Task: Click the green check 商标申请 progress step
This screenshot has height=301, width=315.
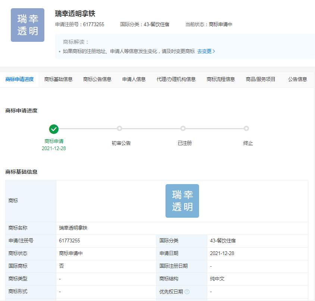Action: point(54,129)
